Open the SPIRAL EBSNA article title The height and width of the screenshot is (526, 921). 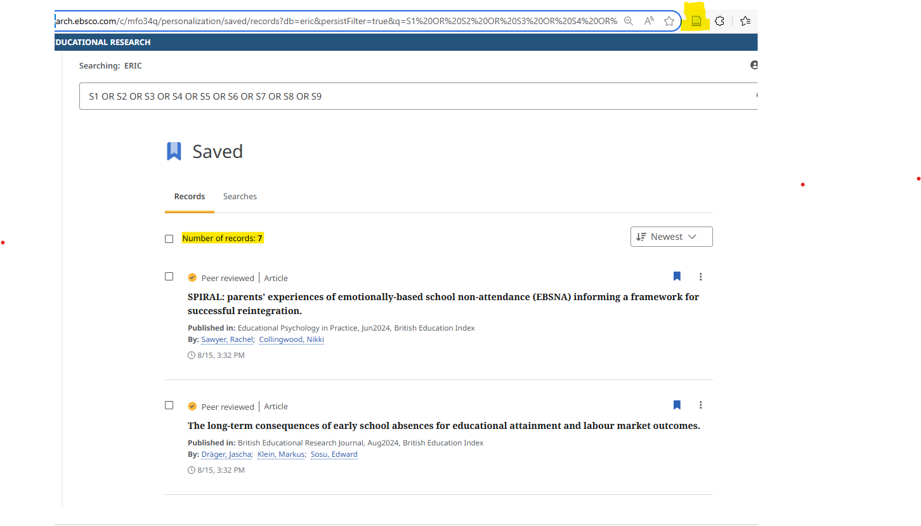(x=443, y=304)
